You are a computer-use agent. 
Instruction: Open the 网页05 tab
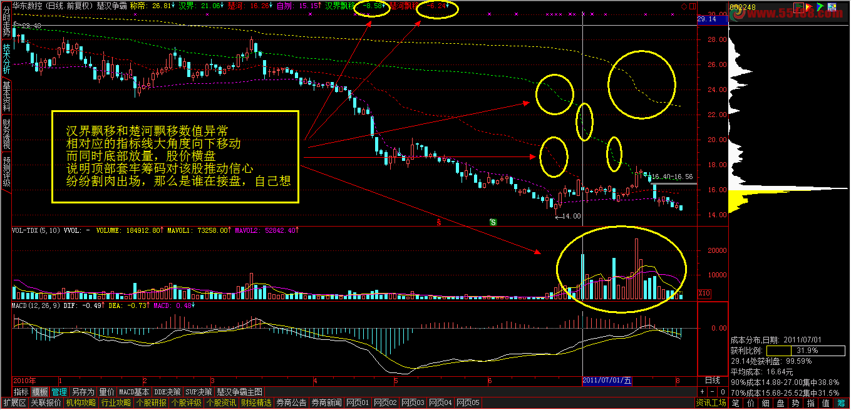coord(468,403)
